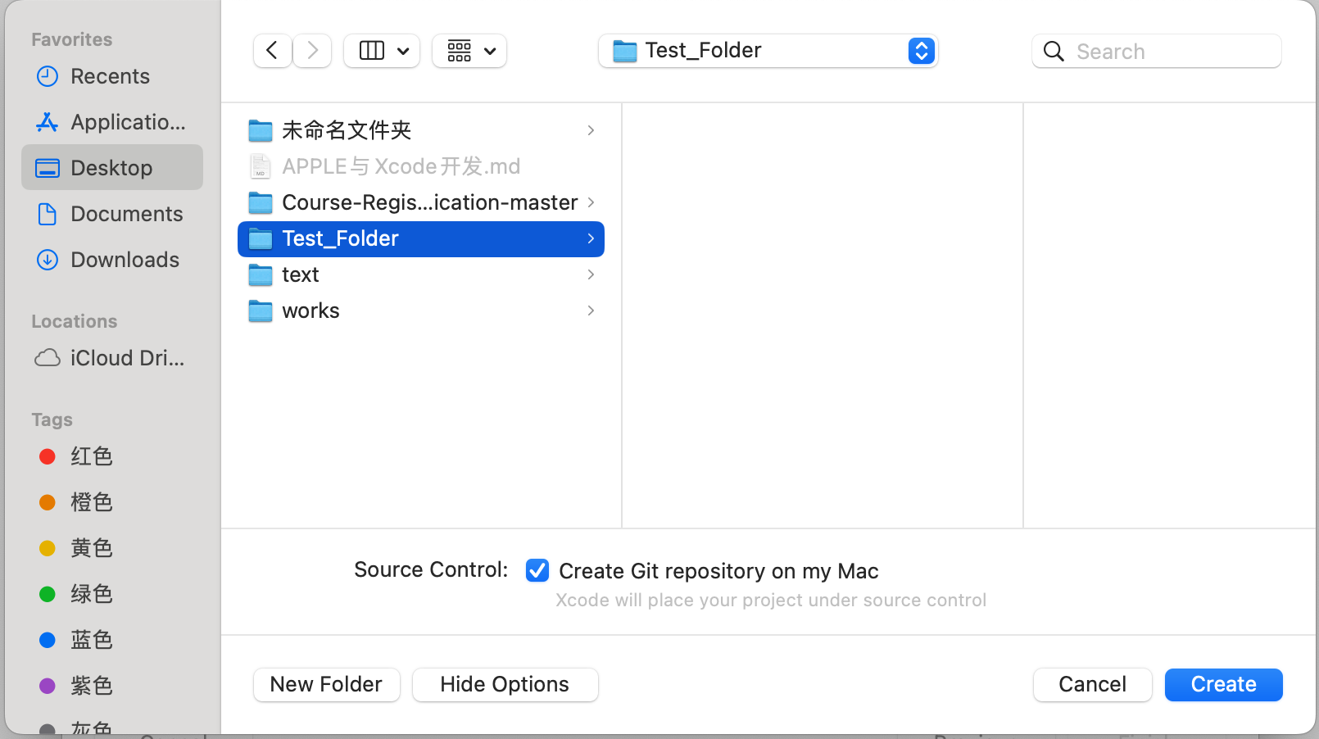The height and width of the screenshot is (739, 1319).
Task: Open Recents in the sidebar
Action: (110, 76)
